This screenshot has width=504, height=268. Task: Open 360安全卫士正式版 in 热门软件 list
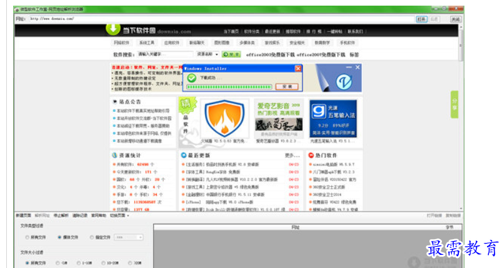point(328,187)
